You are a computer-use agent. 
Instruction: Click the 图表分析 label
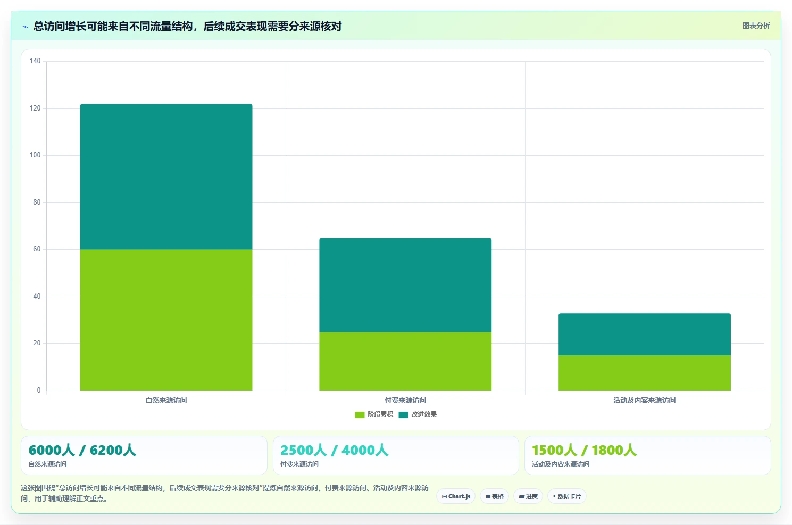[756, 26]
